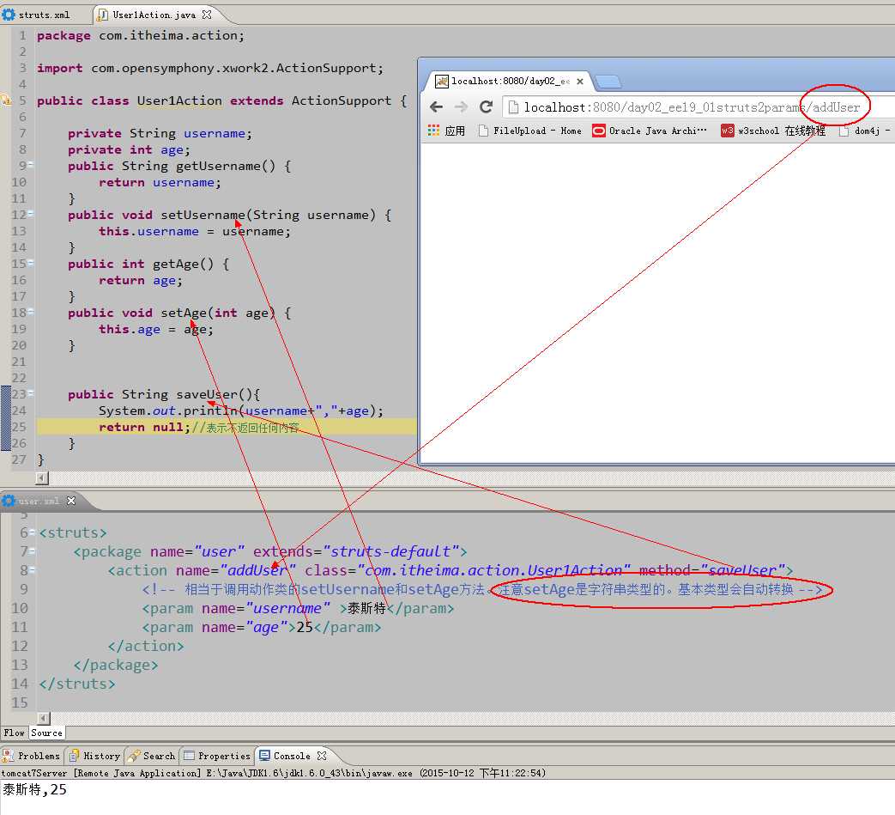895x815 pixels.
Task: Open the Properties view tab
Action: [x=217, y=756]
